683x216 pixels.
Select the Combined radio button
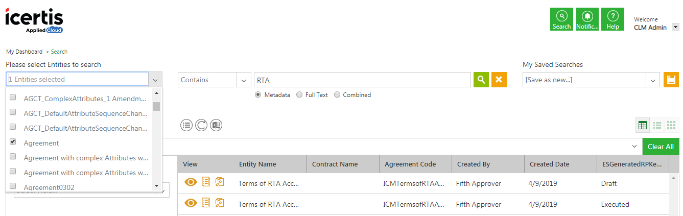click(x=337, y=94)
